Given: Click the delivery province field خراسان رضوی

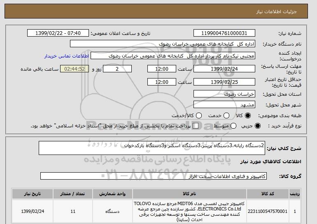Looking at the screenshot, I should click(224, 94).
